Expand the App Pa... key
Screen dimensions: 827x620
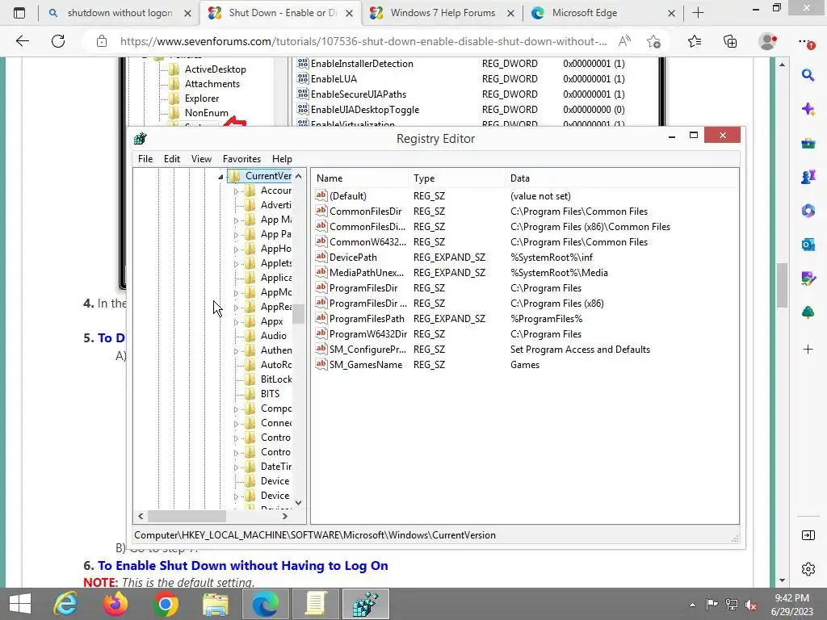[236, 235]
